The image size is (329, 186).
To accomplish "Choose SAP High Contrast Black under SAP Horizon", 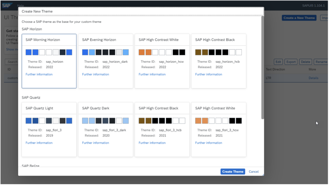I will 218,61.
